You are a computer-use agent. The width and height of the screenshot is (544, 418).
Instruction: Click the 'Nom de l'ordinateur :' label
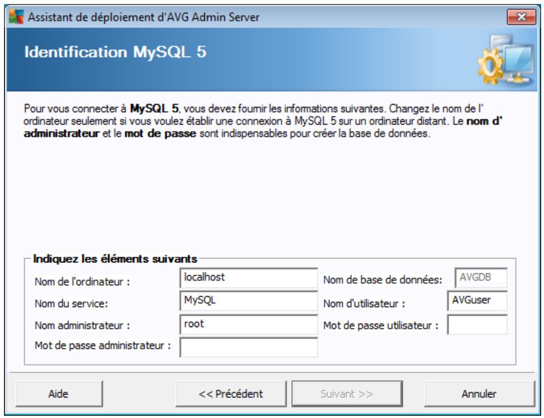point(82,282)
